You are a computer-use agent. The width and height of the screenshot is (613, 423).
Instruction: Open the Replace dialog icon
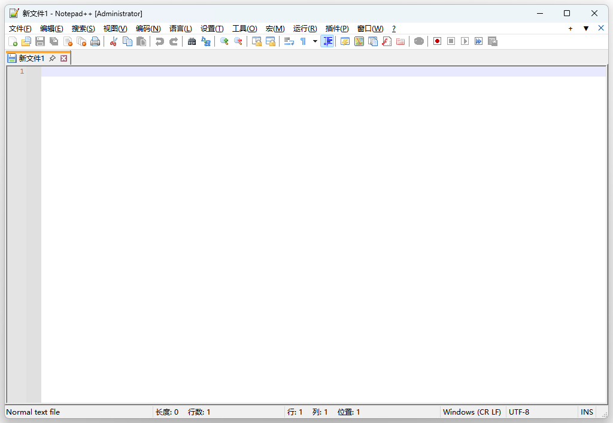tap(206, 41)
